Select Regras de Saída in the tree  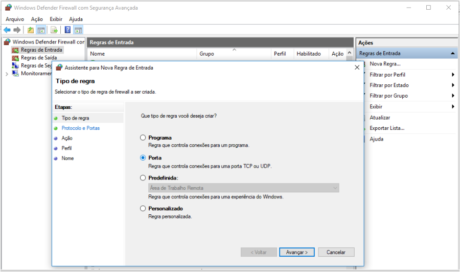click(38, 58)
